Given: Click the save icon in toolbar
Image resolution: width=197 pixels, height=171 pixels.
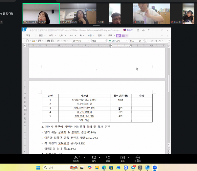Looking at the screenshot, I should pyautogui.click(x=40, y=41).
